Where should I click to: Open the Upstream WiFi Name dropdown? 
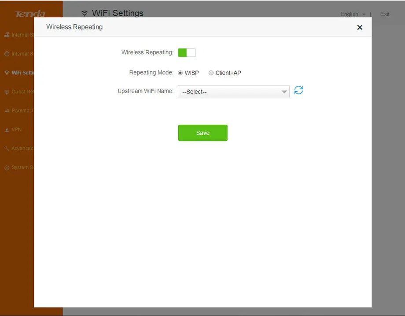233,92
